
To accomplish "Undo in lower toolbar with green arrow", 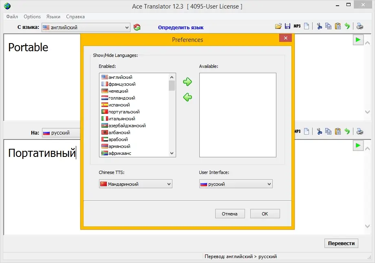I will pos(347,131).
